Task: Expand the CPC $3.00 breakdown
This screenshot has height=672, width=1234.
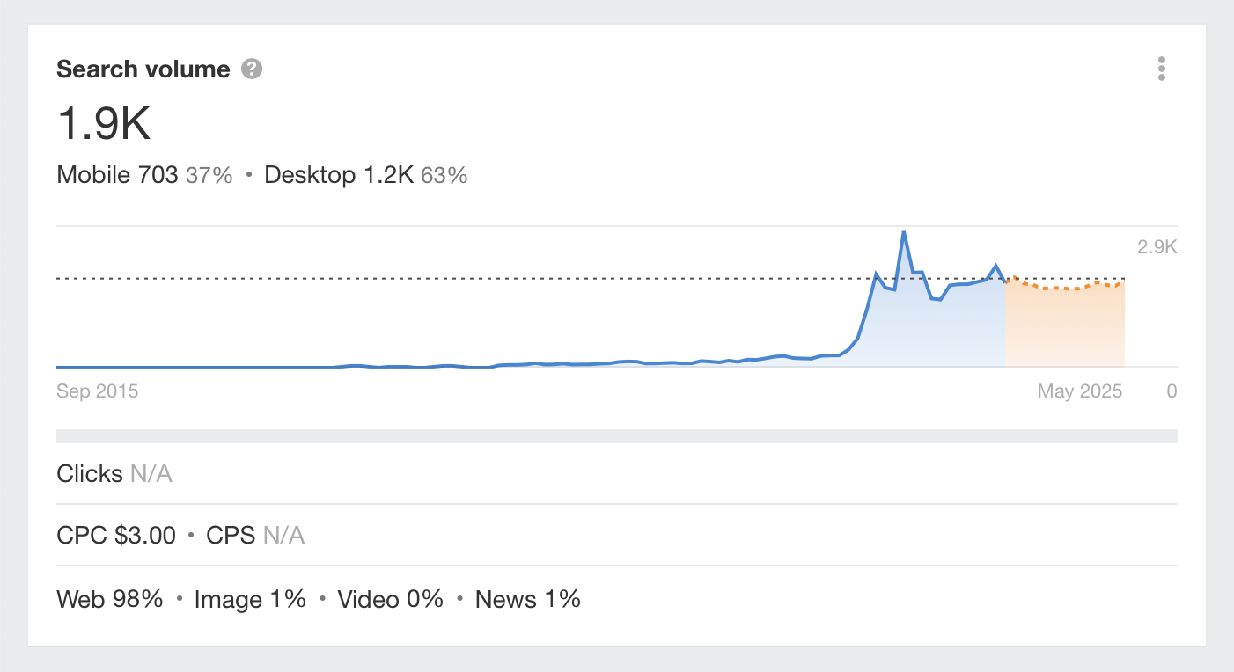Action: (115, 535)
